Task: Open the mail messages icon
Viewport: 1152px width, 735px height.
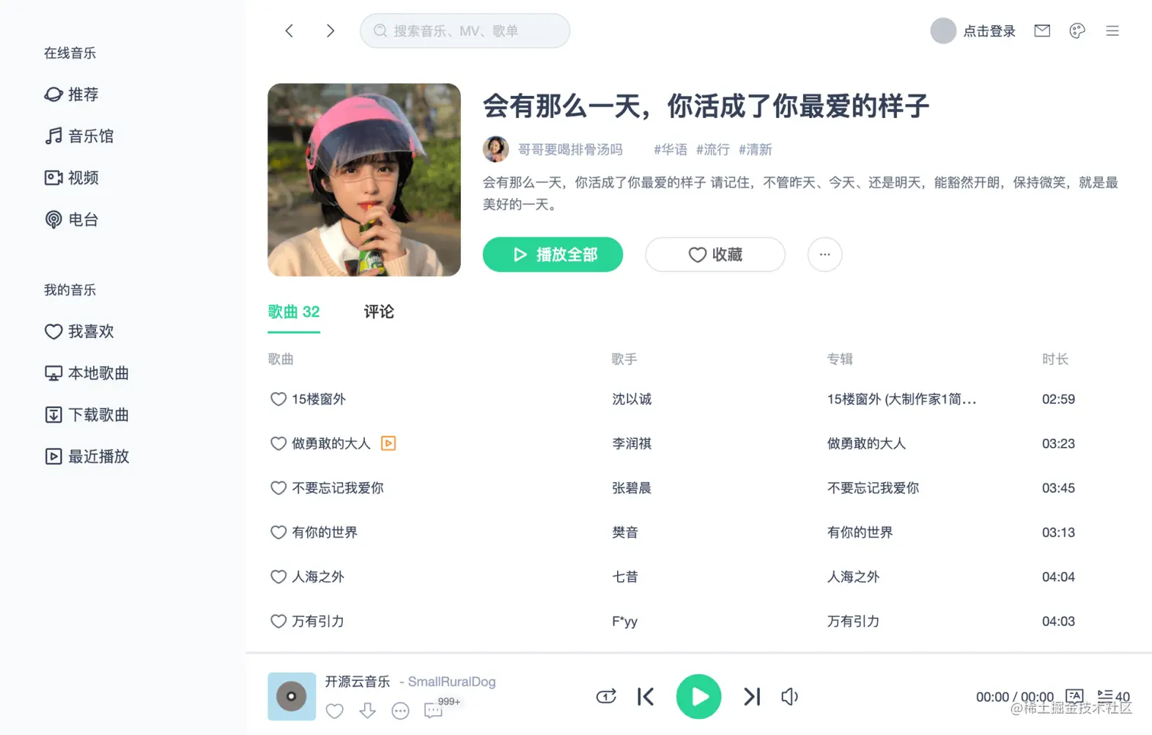Action: 1042,30
